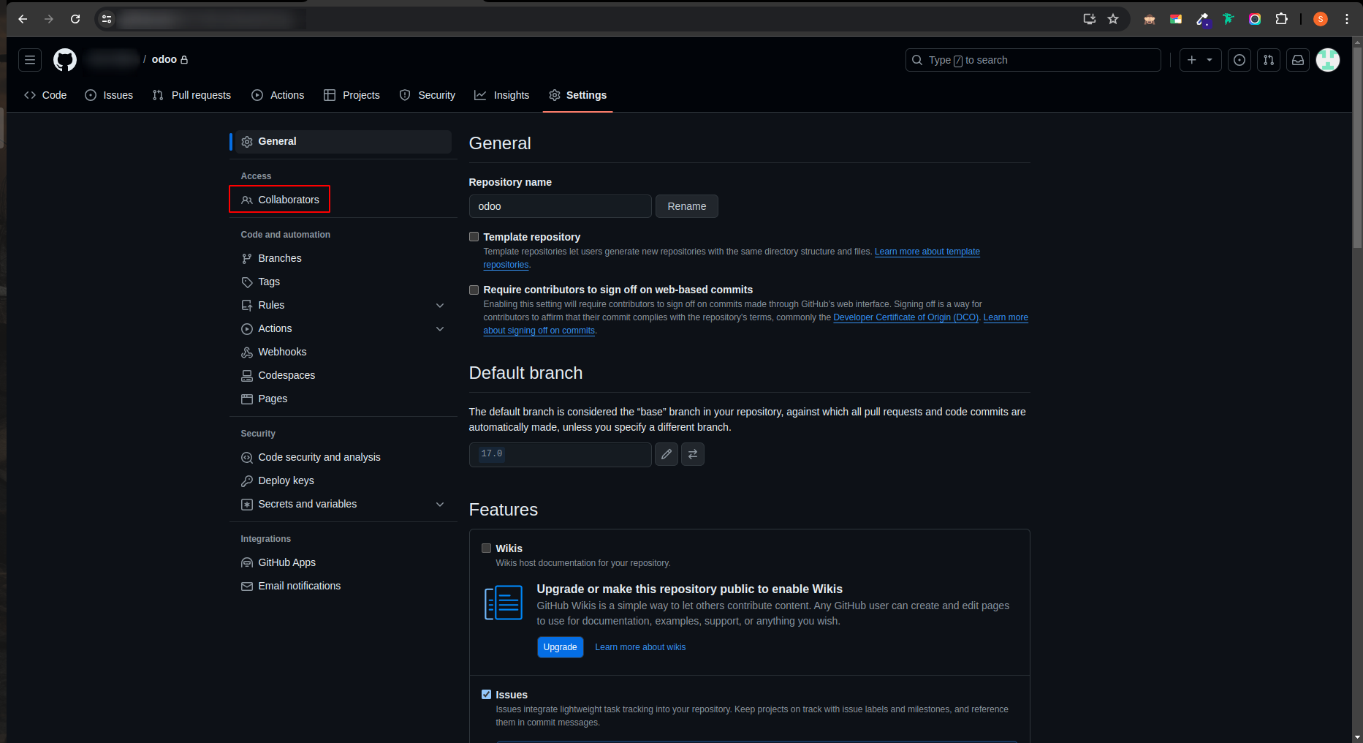This screenshot has width=1363, height=743.
Task: Switch to the Insights tab
Action: click(502, 95)
